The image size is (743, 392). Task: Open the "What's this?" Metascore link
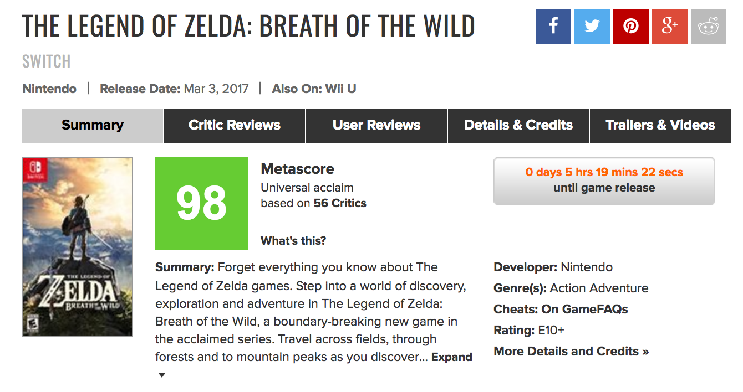[293, 241]
